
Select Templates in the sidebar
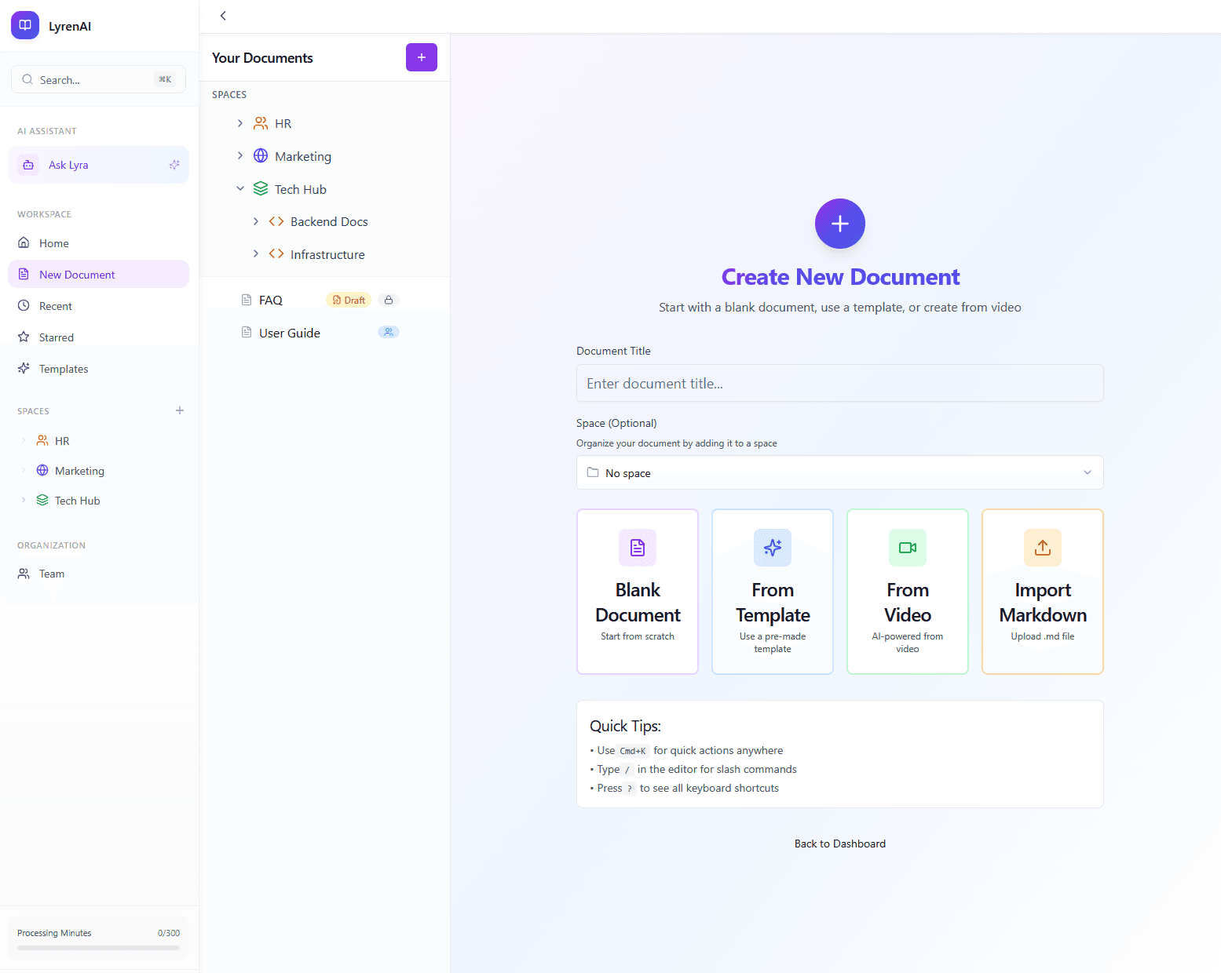coord(64,368)
